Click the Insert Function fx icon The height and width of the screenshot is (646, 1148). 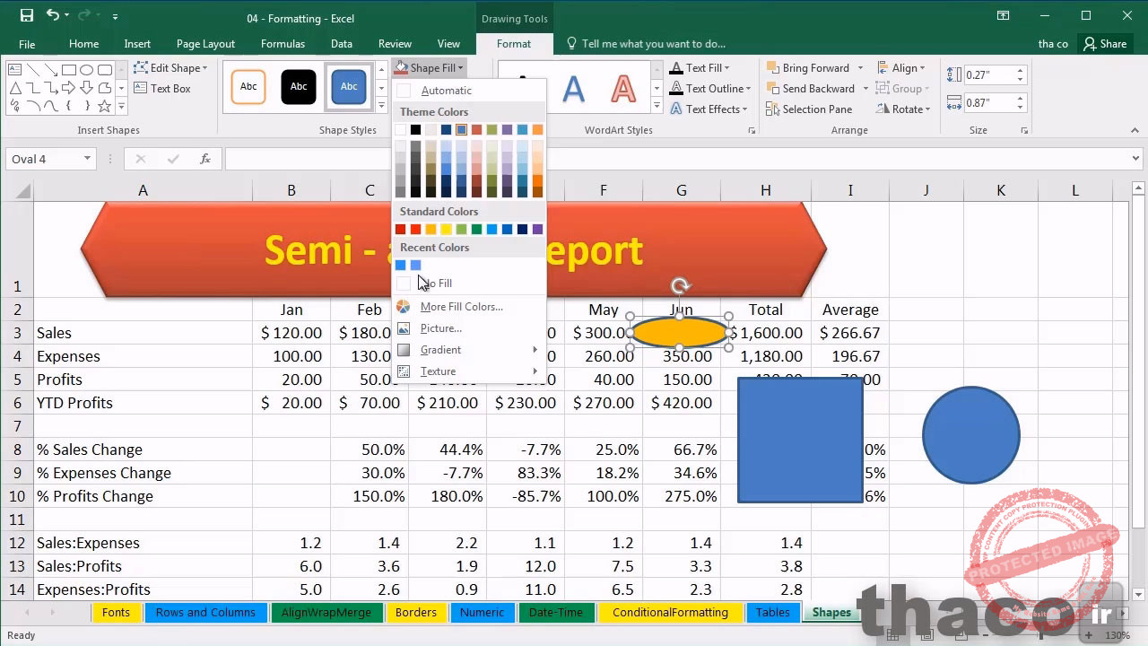coord(205,159)
